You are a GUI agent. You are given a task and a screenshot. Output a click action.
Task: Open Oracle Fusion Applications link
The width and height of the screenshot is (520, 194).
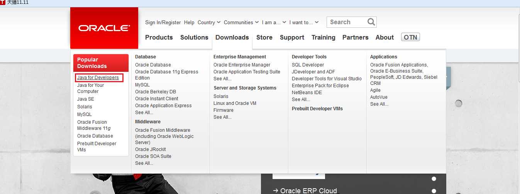(399, 65)
